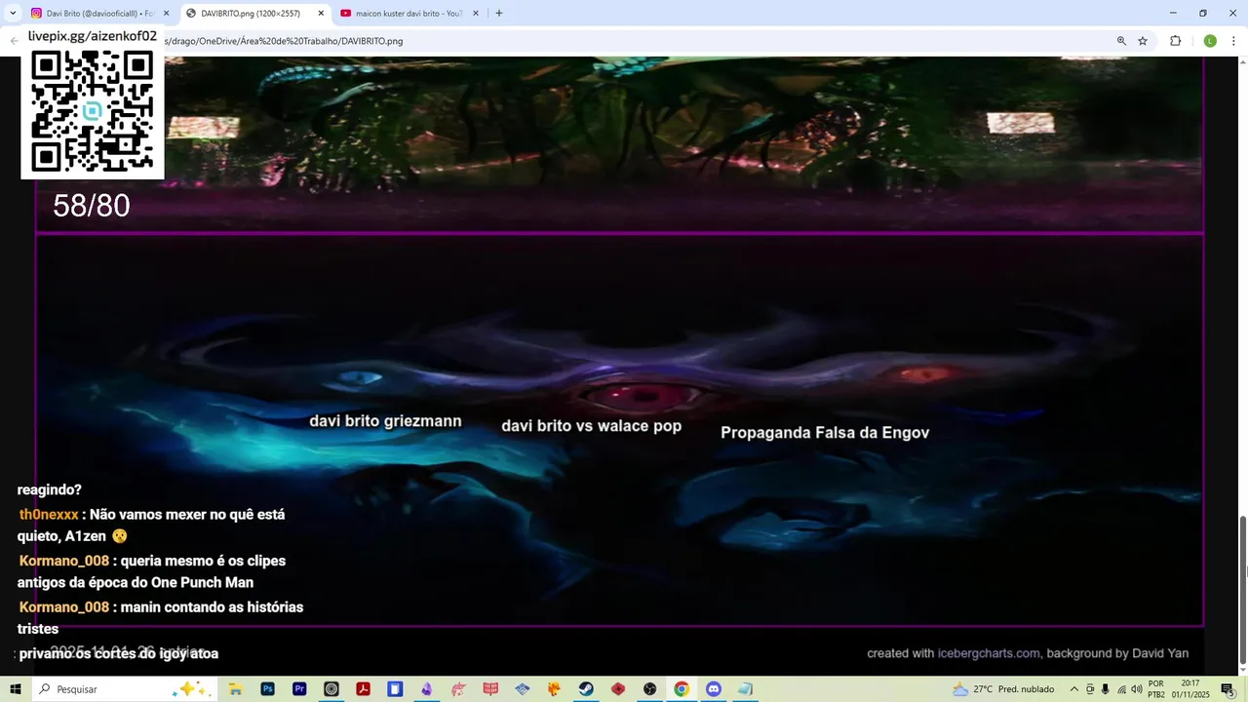
Task: Bookmark this page with the star
Action: click(x=1143, y=41)
